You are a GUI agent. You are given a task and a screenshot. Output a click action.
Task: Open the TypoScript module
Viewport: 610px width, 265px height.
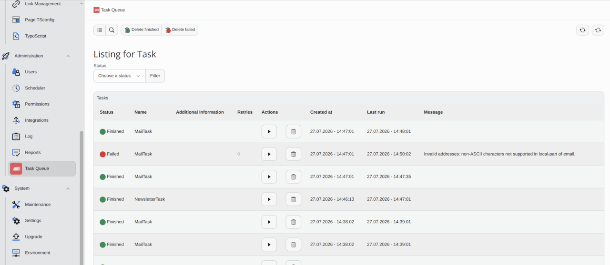coord(42,36)
